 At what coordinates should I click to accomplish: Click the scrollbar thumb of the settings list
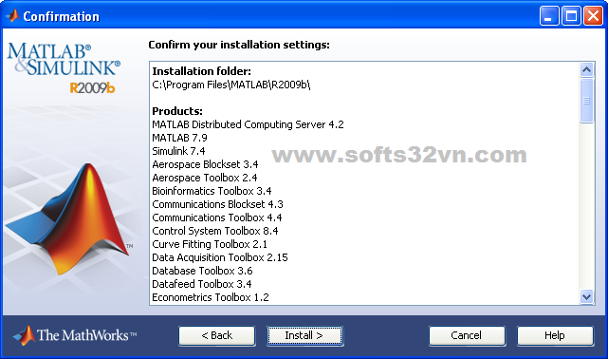(x=587, y=101)
